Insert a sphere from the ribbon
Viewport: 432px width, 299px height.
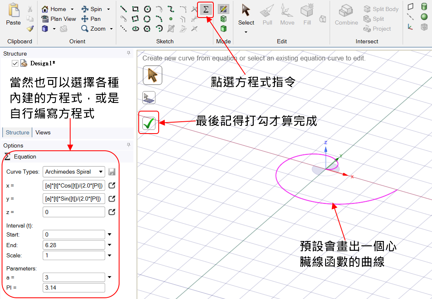pos(424,17)
